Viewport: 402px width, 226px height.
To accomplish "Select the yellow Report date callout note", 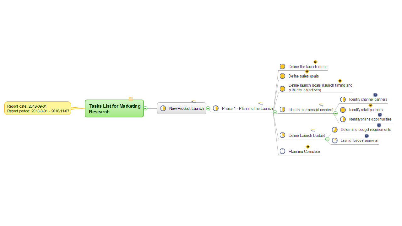I will coord(38,109).
